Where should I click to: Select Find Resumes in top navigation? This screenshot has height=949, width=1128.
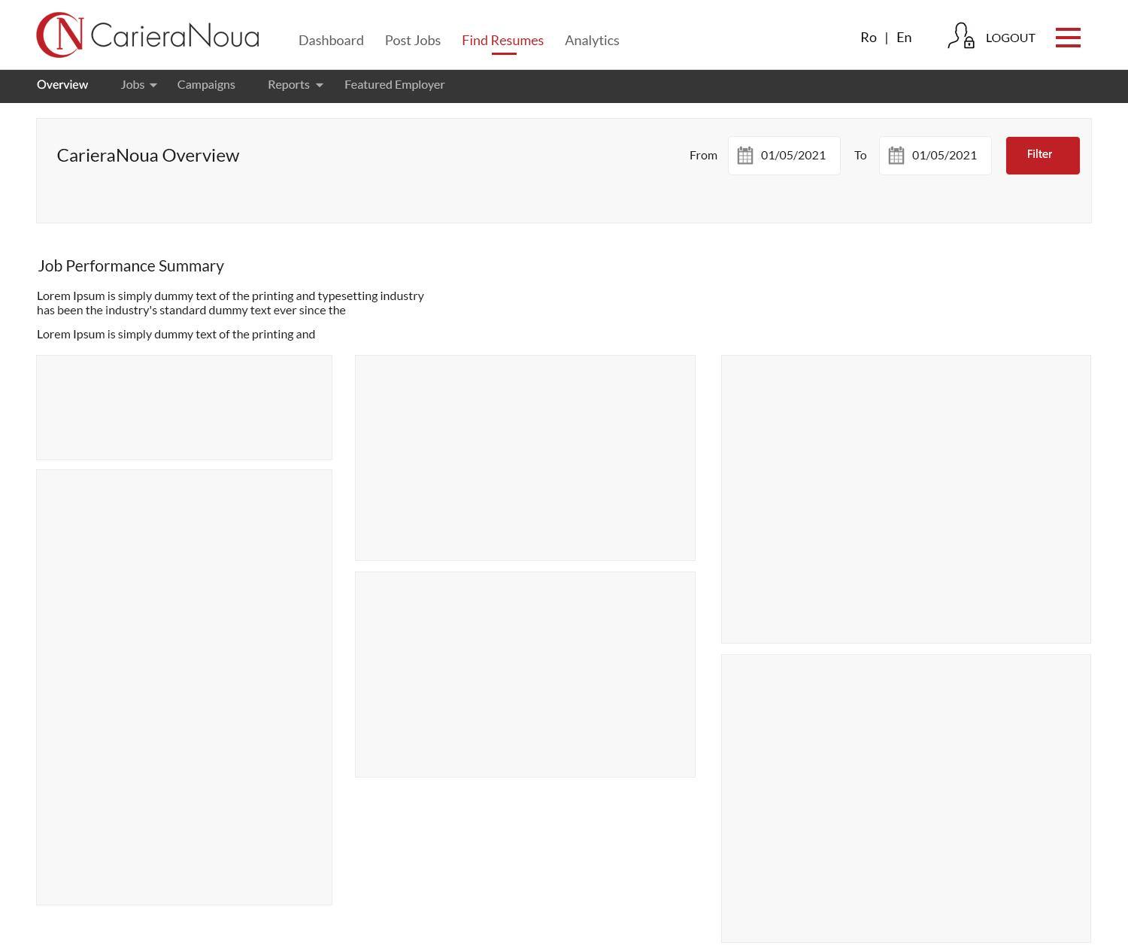pyautogui.click(x=502, y=41)
